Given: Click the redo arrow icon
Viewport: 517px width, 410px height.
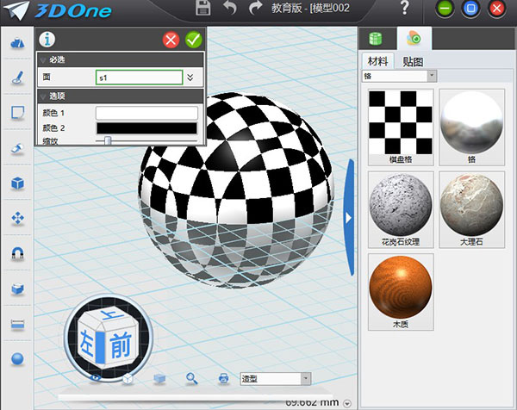Looking at the screenshot, I should pos(255,9).
